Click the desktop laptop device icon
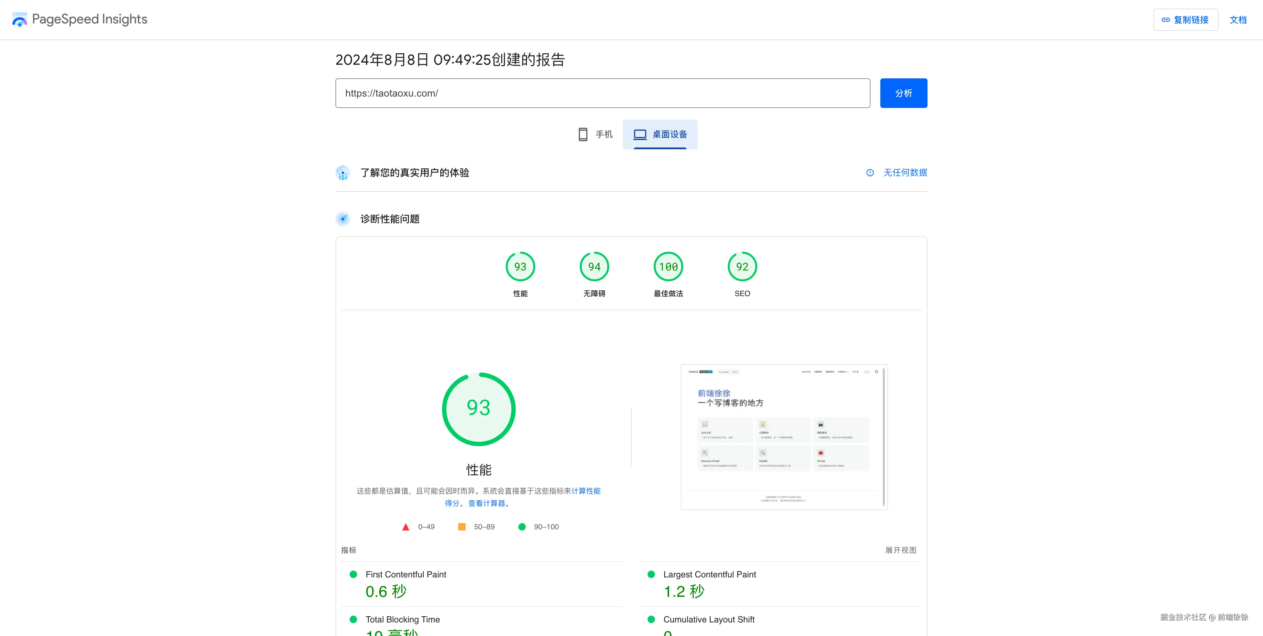The image size is (1263, 636). [x=640, y=134]
